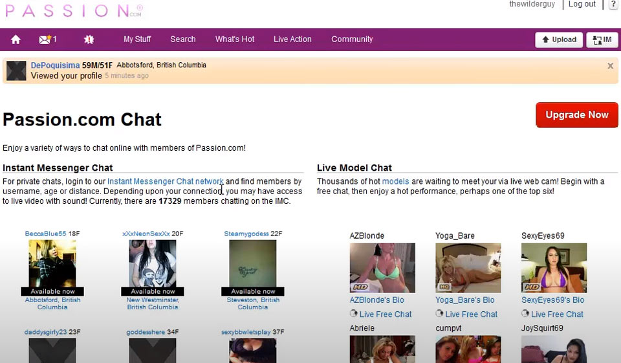Image resolution: width=621 pixels, height=363 pixels.
Task: Open the BeccaBlue55 username link
Action: click(45, 234)
